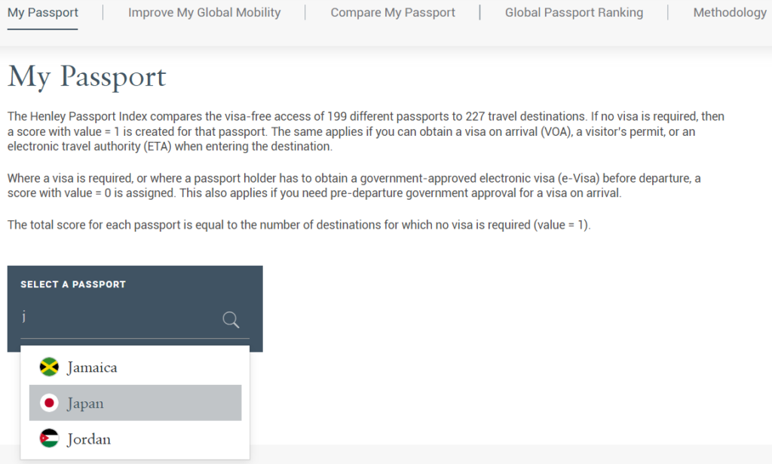Select the highlighted Japan option
772x464 pixels.
tap(135, 403)
